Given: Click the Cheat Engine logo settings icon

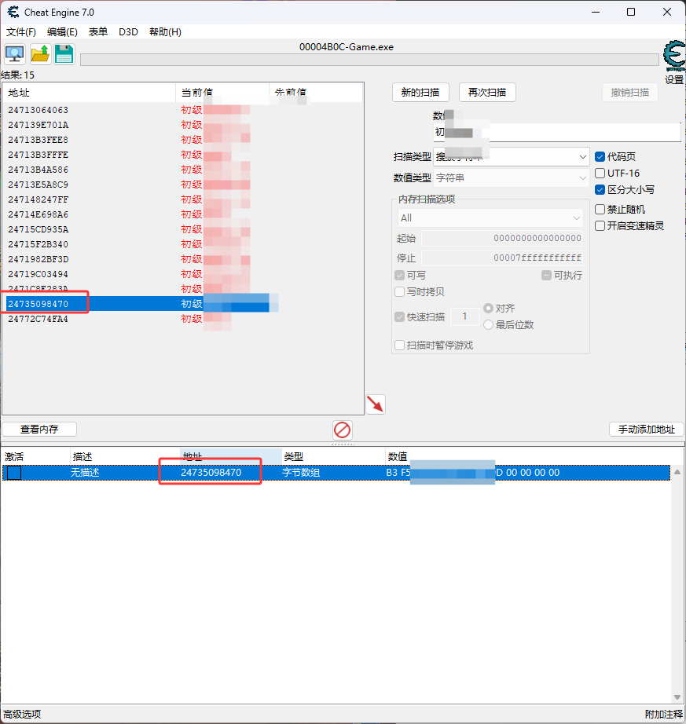Looking at the screenshot, I should (674, 57).
